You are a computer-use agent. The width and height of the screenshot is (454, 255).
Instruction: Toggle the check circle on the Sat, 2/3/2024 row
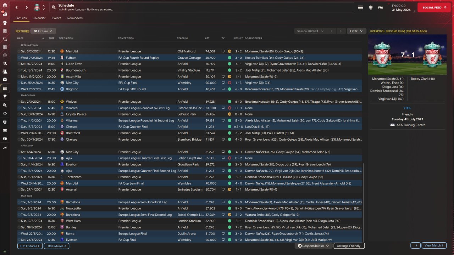[x=19, y=102]
